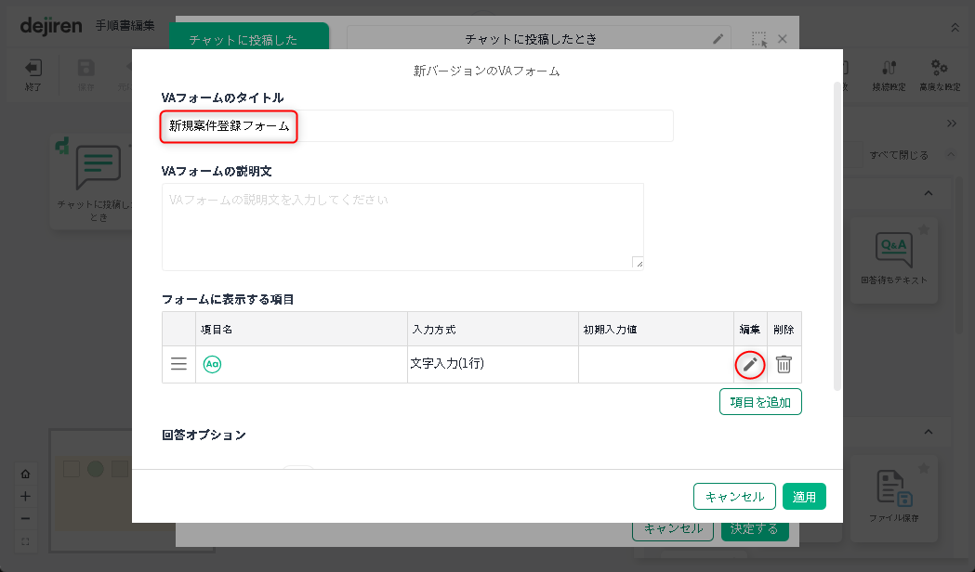The height and width of the screenshot is (572, 975).
Task: Click the home icon in canvas zoom controls
Action: point(25,474)
